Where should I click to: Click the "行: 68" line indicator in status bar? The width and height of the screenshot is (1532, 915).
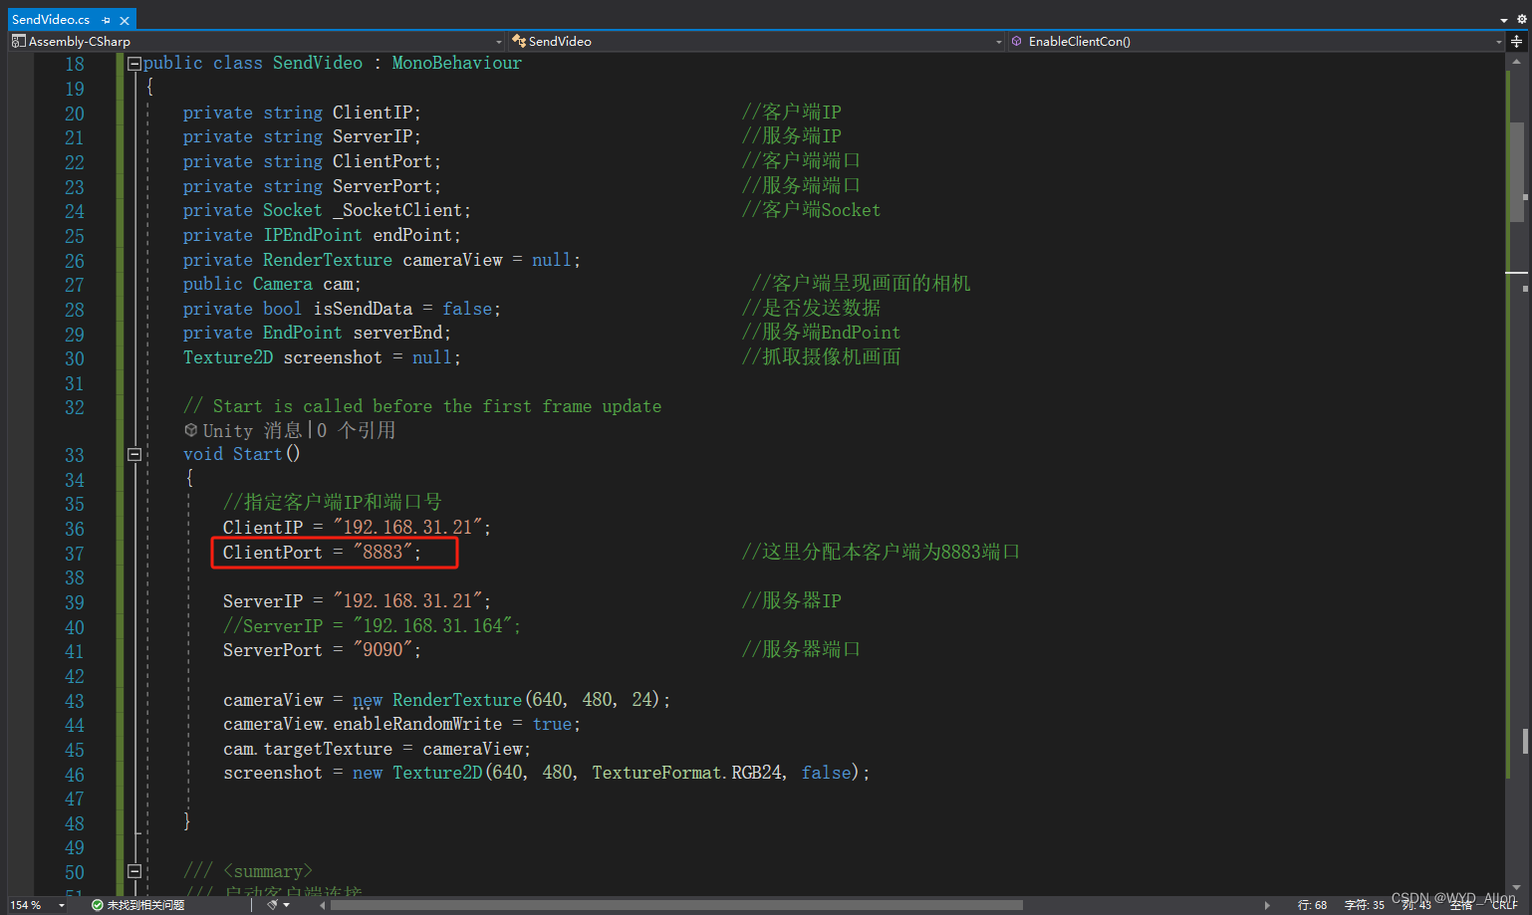[x=1313, y=905]
